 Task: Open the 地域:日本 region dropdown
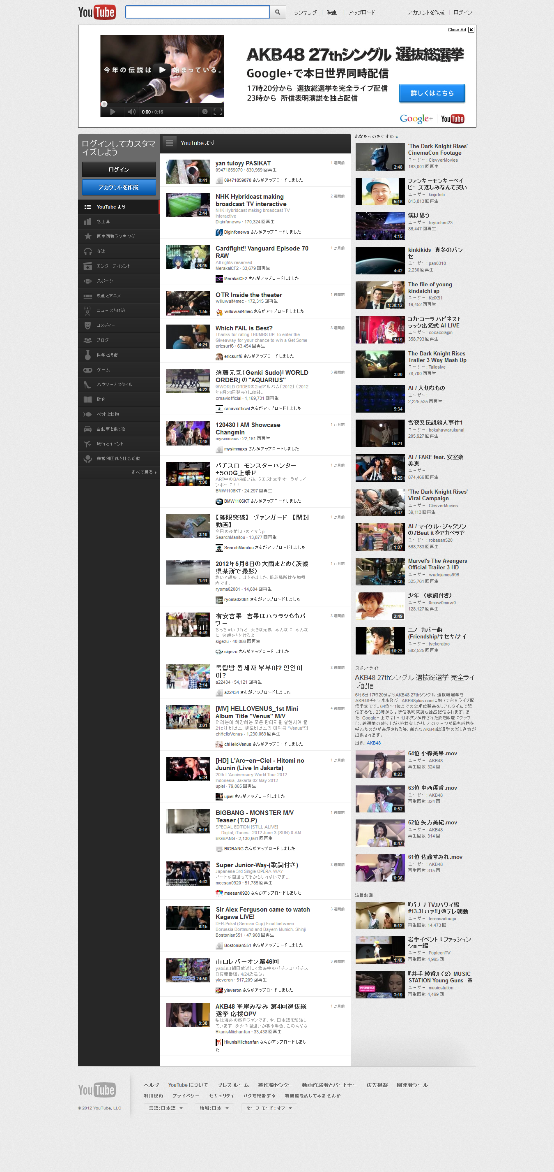click(x=214, y=1108)
